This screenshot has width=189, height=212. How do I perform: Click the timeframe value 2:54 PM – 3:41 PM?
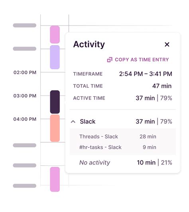click(x=146, y=74)
